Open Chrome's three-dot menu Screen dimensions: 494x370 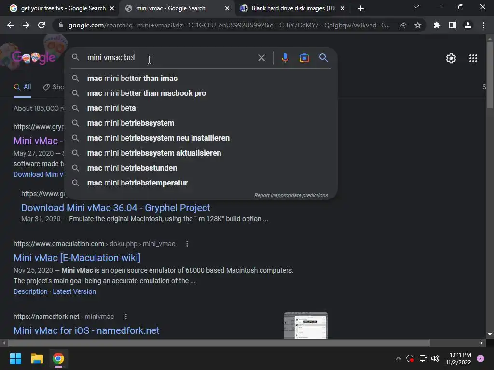(x=483, y=25)
